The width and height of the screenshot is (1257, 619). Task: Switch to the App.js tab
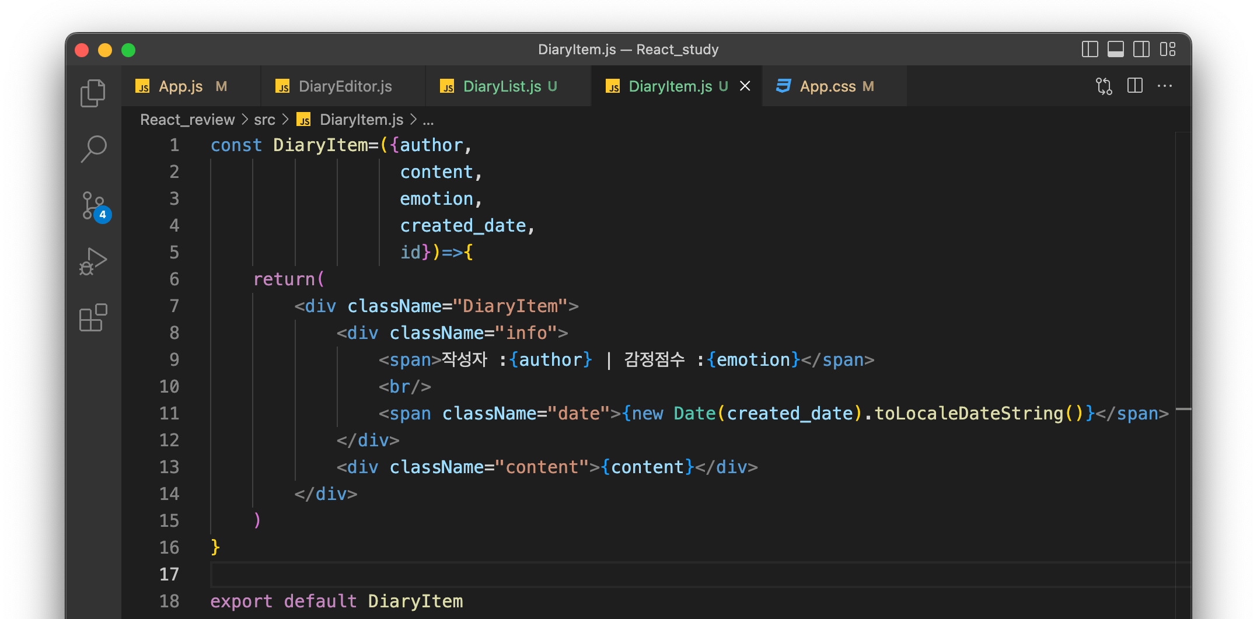click(190, 86)
